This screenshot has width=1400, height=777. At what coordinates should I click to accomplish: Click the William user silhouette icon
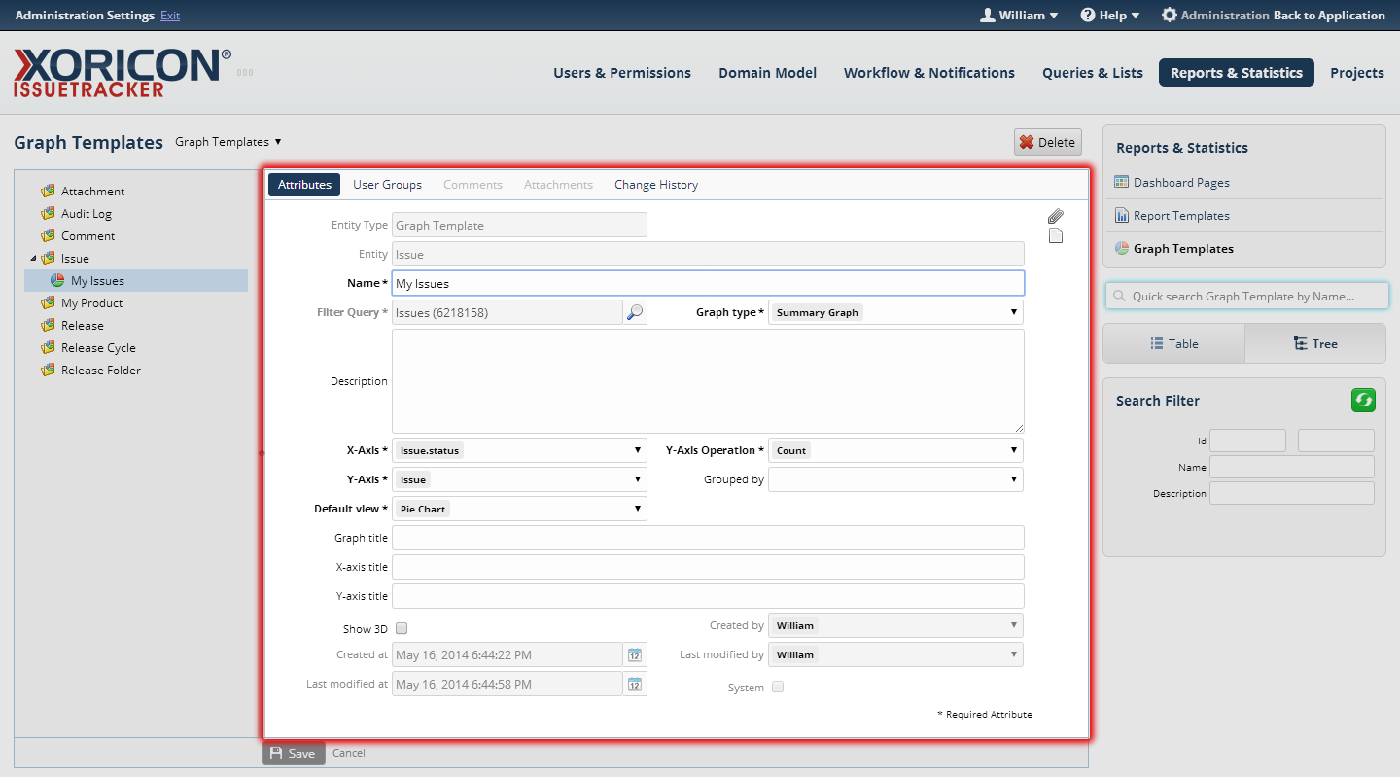click(988, 15)
